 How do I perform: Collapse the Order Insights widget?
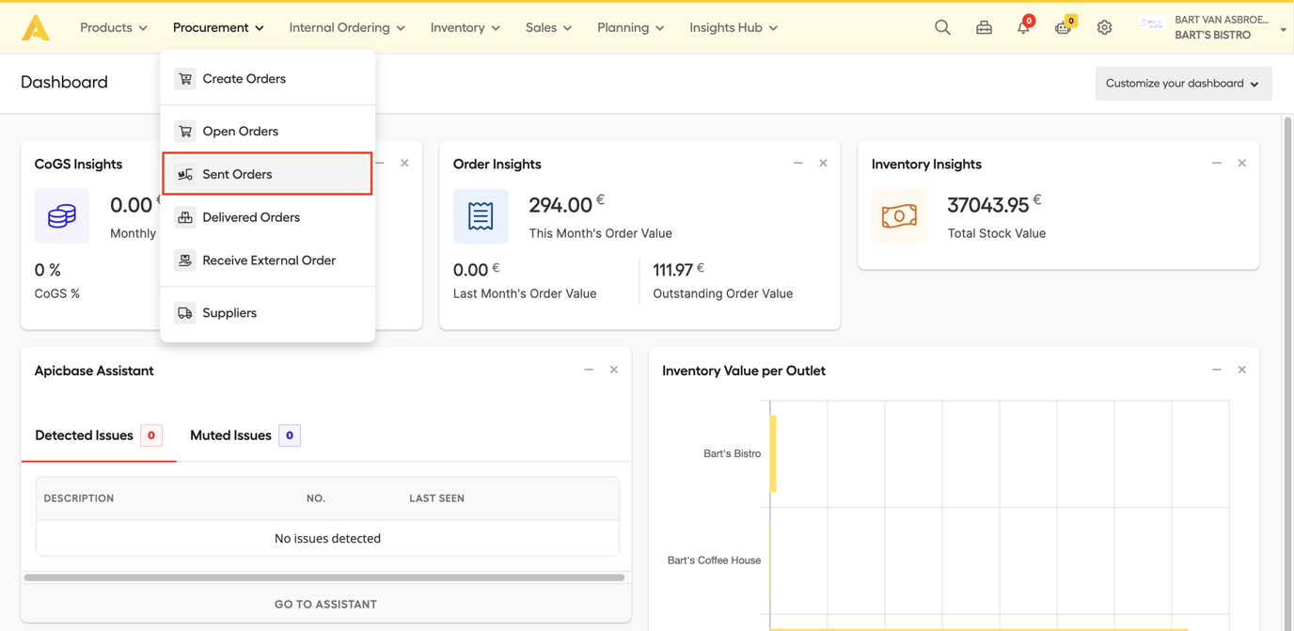[x=797, y=162]
